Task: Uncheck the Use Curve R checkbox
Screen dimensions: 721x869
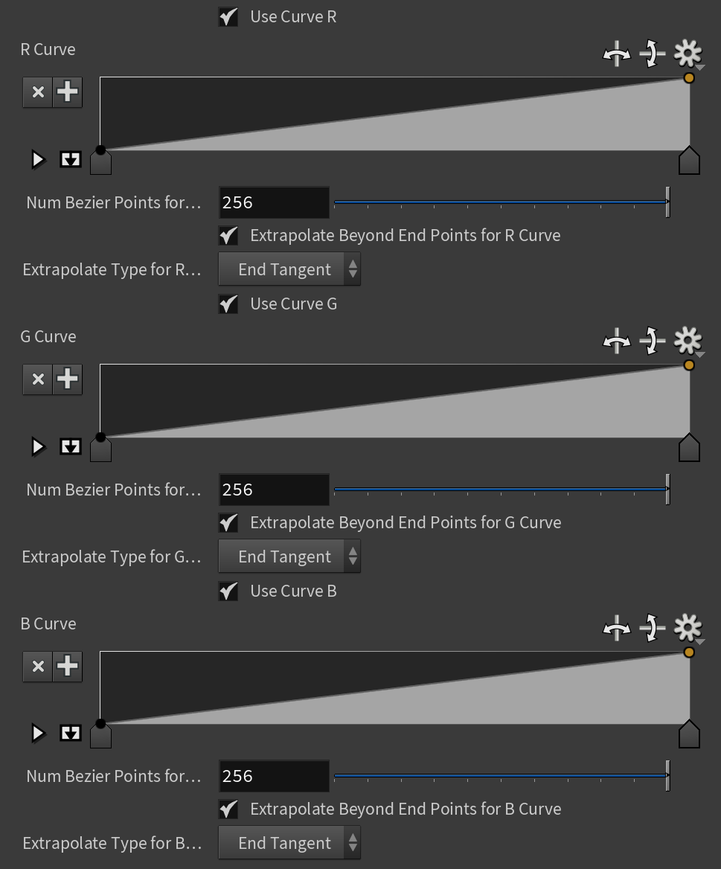Action: click(x=228, y=16)
